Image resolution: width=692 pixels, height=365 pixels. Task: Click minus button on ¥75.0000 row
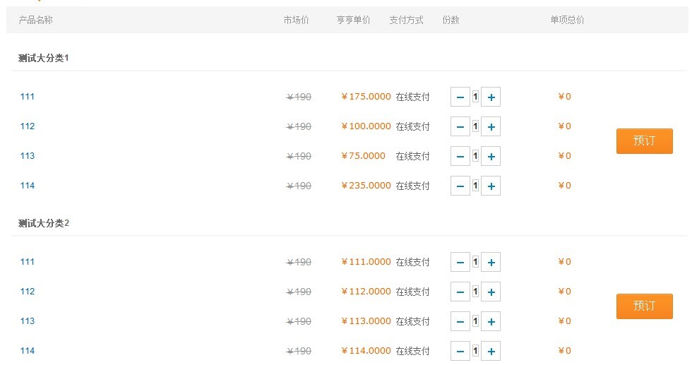(460, 156)
